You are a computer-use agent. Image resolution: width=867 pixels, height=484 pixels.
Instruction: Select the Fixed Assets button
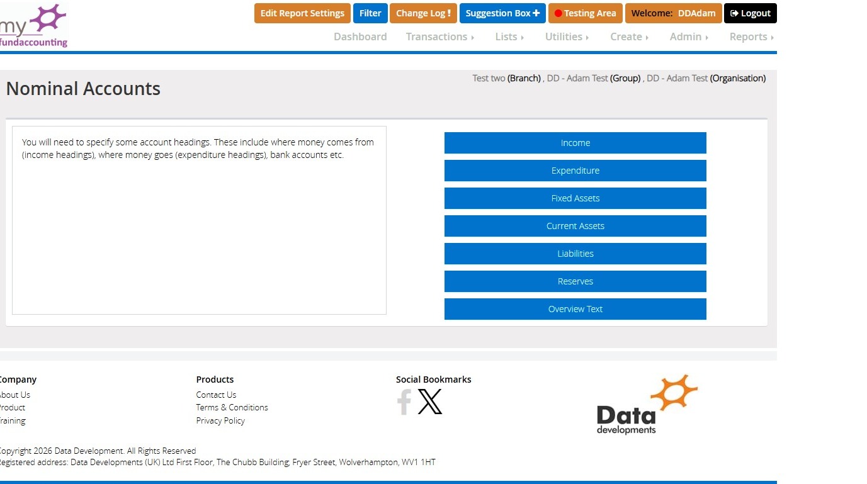click(x=575, y=198)
